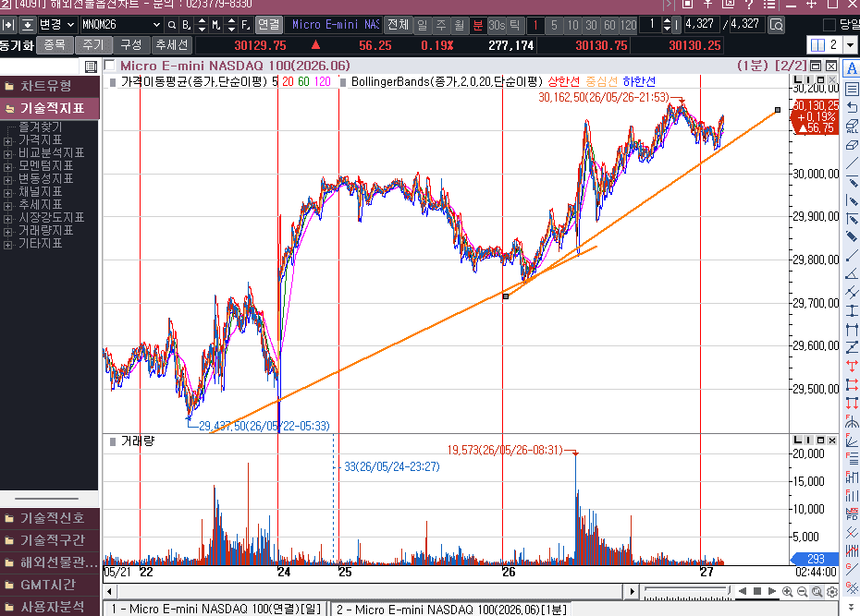Select the text annotation A tool
The image size is (860, 616).
[x=852, y=68]
